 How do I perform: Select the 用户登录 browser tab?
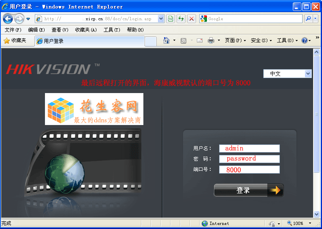tap(89, 41)
